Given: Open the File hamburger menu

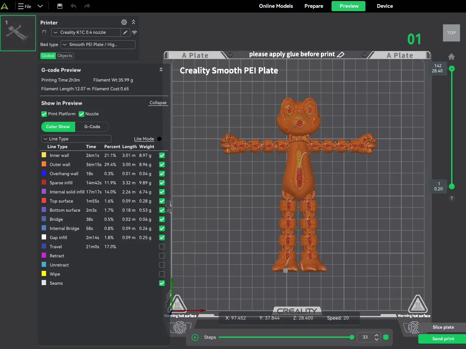Looking at the screenshot, I should [x=24, y=6].
